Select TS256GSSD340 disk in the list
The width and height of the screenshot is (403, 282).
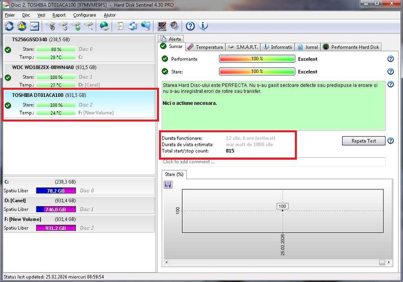coord(79,48)
